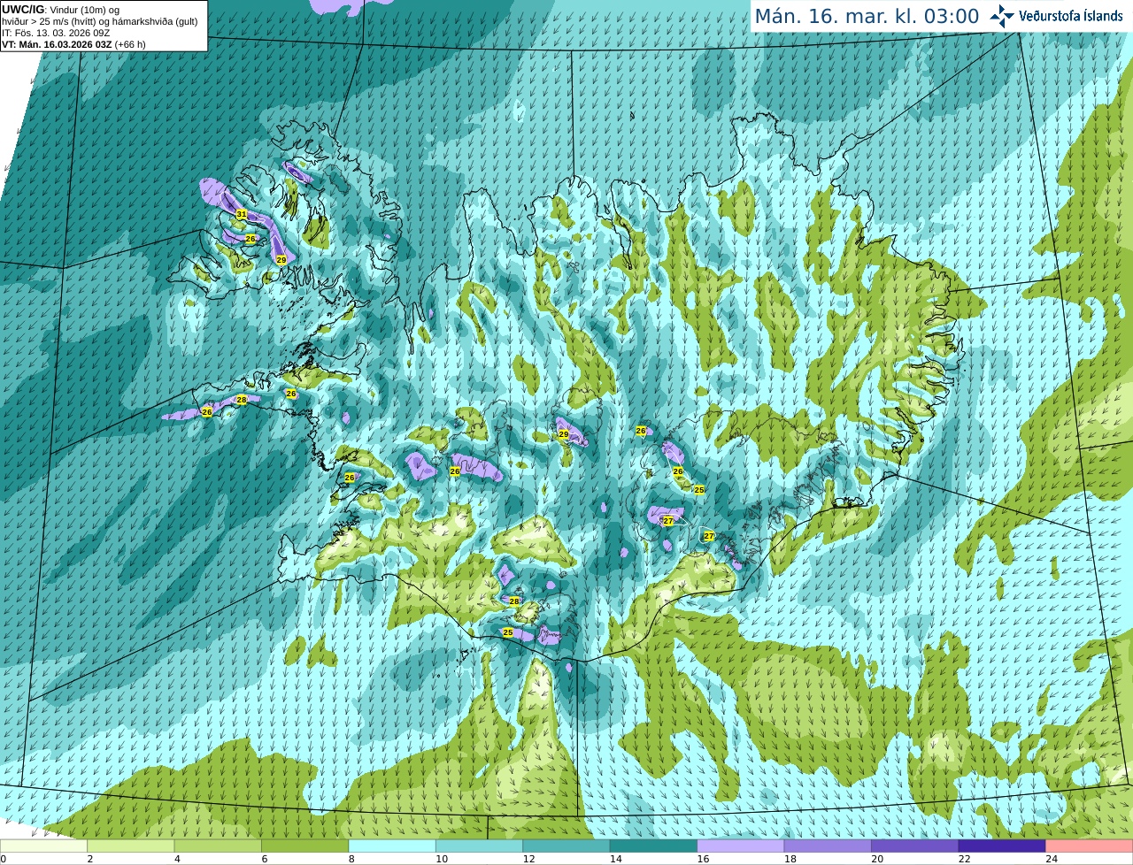This screenshot has width=1133, height=865.
Task: Pick the 22–24 m/s dark indigo legend swatch
Action: 1002,846
